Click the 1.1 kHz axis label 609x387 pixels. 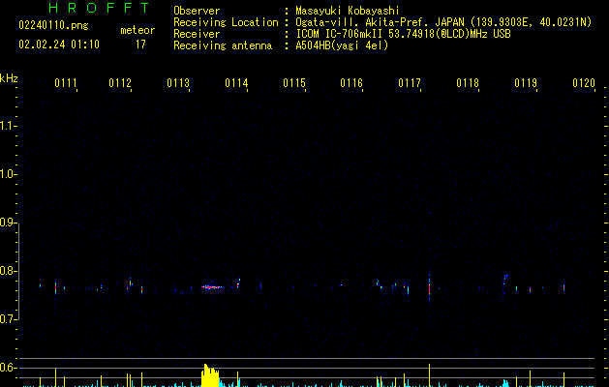[x=8, y=126]
